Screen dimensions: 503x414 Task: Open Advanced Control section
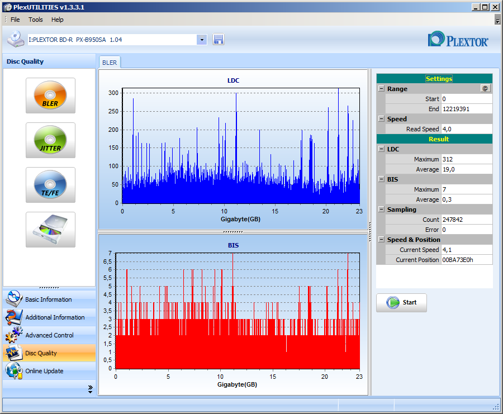point(49,335)
